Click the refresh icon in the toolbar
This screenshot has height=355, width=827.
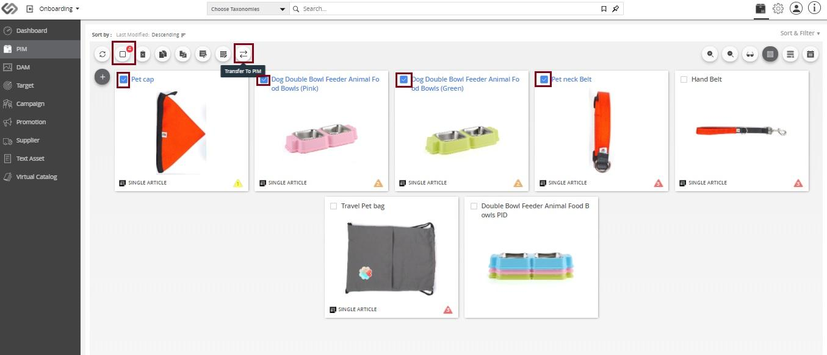click(103, 54)
